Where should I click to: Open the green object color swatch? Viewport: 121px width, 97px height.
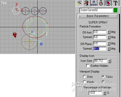116,10
